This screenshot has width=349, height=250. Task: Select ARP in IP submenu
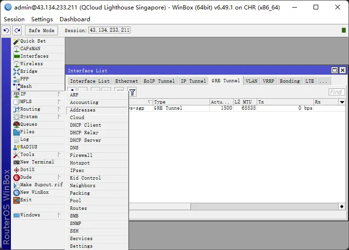tap(97, 95)
